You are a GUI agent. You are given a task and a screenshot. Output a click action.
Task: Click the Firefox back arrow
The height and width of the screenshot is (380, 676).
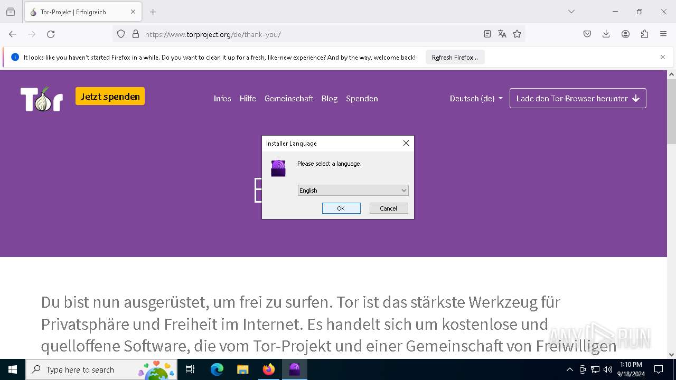pos(13,34)
